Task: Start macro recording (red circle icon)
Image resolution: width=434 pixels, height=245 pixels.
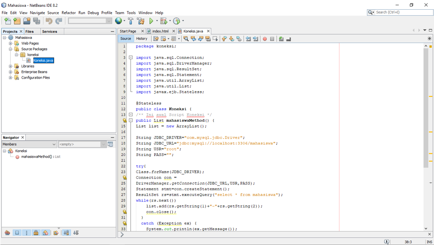Action: click(264, 38)
